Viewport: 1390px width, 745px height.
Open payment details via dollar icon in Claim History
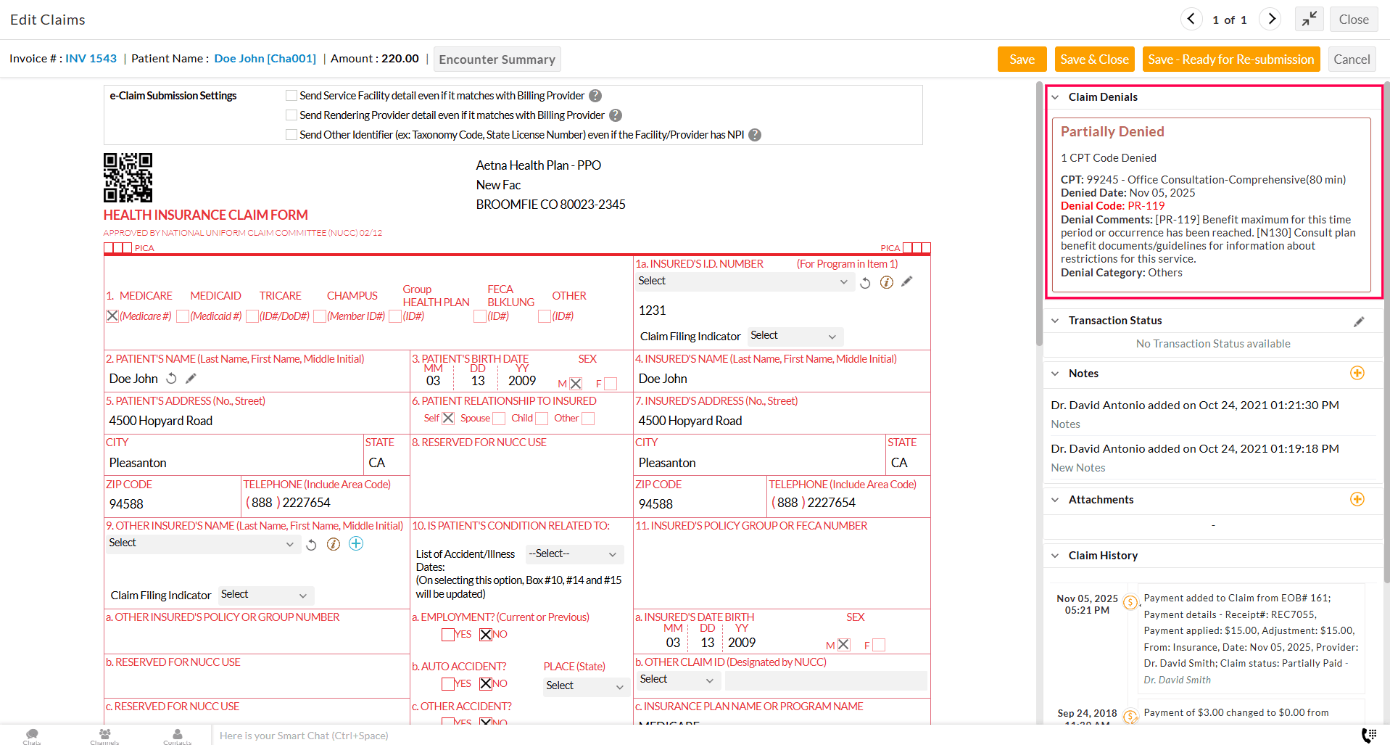pyautogui.click(x=1130, y=602)
